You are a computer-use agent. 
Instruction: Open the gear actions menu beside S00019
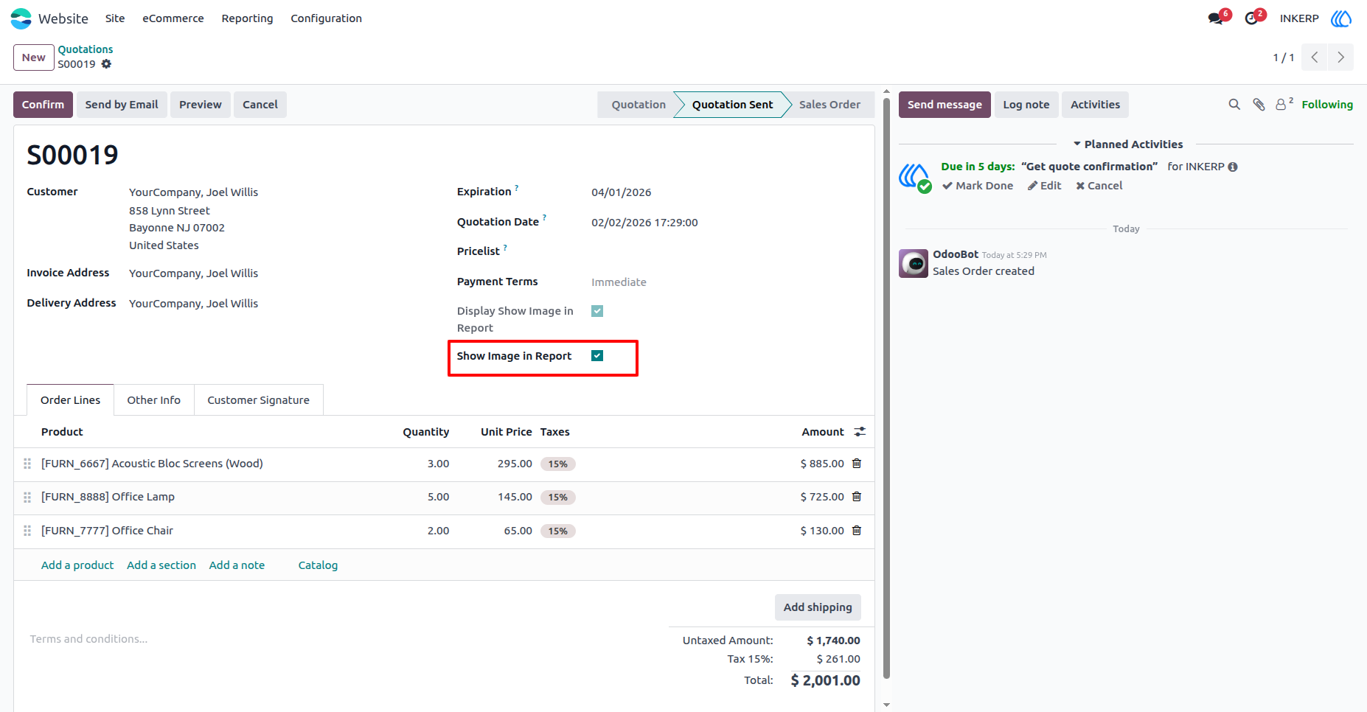click(x=106, y=64)
